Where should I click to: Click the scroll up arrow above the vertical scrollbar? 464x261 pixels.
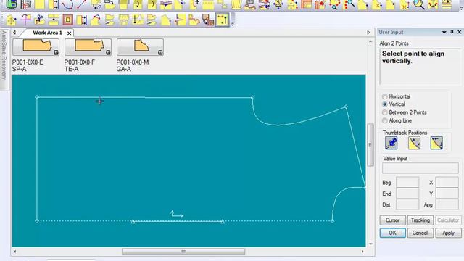coord(370,41)
